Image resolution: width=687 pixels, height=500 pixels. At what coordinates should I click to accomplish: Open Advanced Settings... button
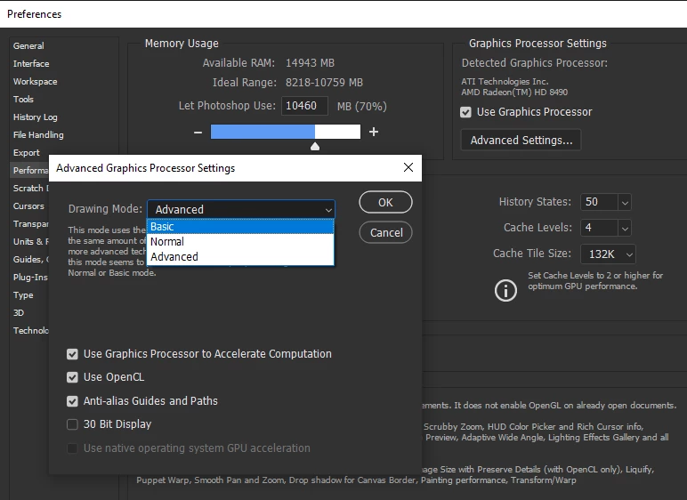point(521,141)
